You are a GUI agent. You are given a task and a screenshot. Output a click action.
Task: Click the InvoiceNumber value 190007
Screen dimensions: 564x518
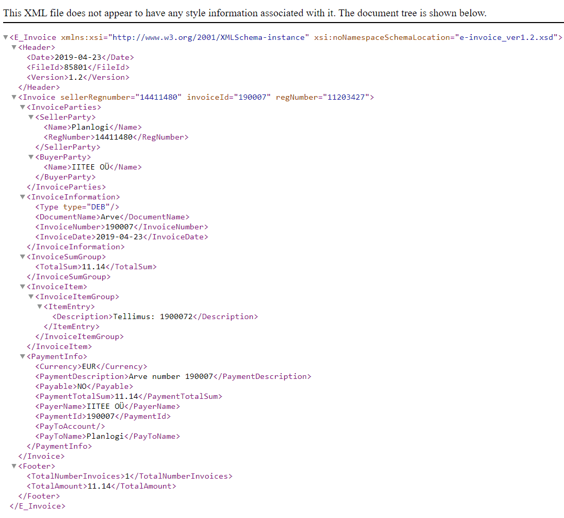coord(120,227)
